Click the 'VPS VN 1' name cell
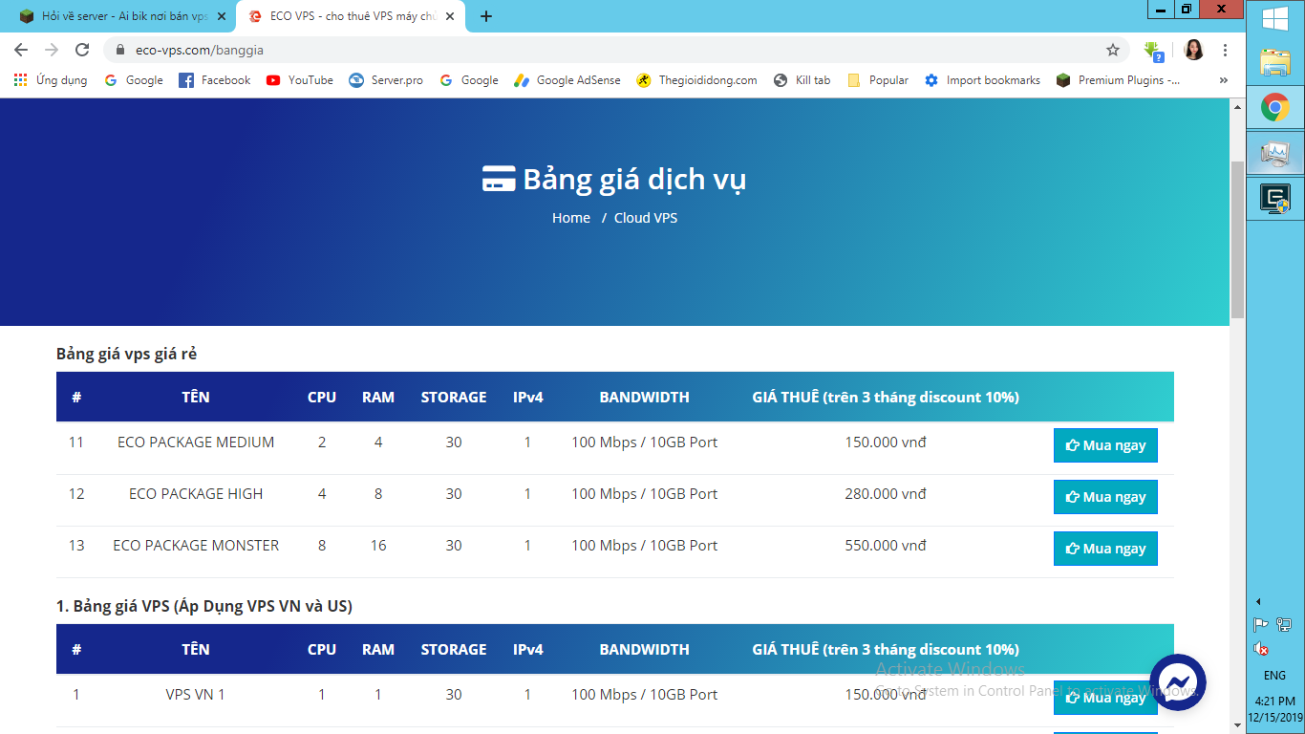 click(x=196, y=695)
